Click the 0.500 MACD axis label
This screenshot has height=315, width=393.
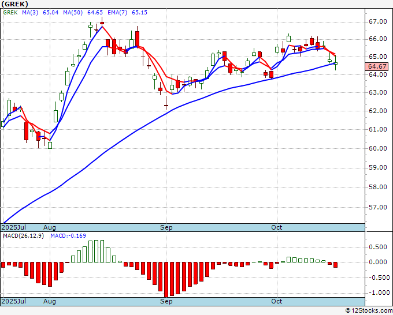point(378,247)
